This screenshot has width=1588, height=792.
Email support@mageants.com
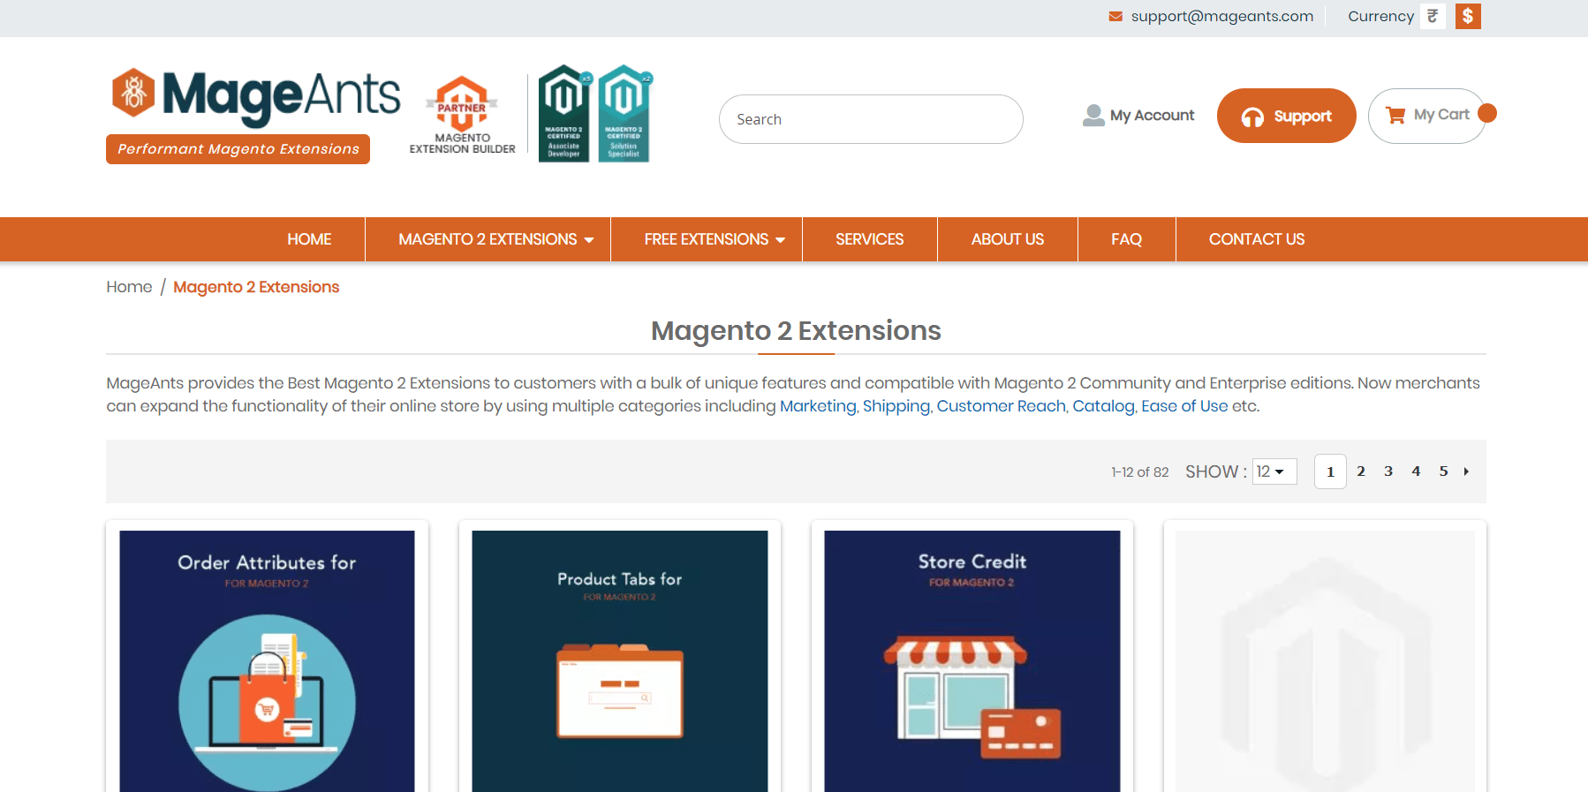coord(1221,16)
